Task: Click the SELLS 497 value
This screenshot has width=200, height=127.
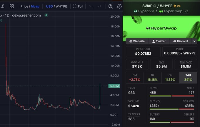Action: tap(191, 93)
